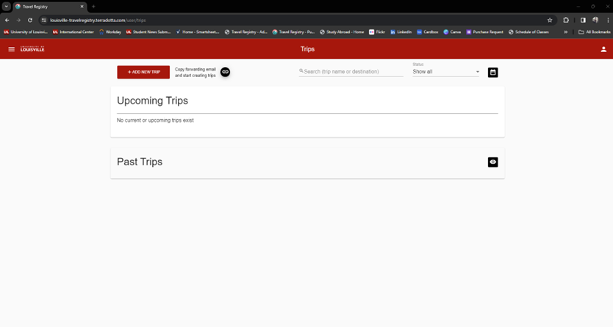This screenshot has width=613, height=327.
Task: Click the Trips page title
Action: [307, 49]
